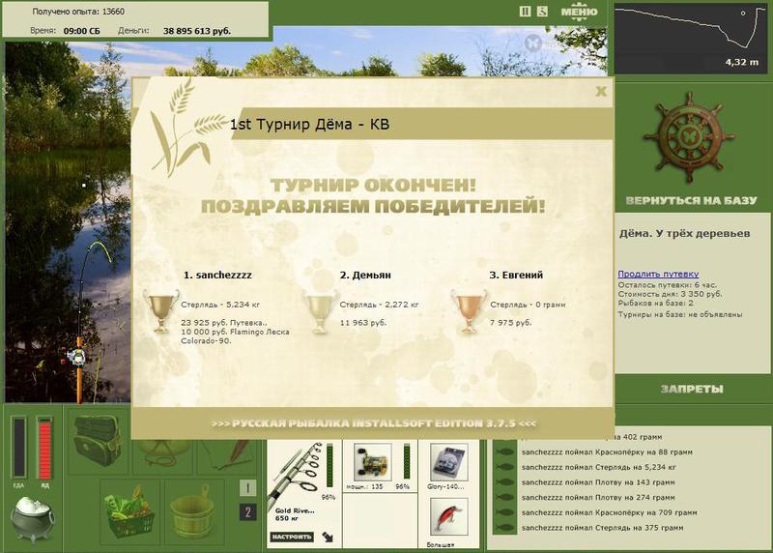This screenshot has width=773, height=553.
Task: Click the Плотву на 274 грамм log entry
Action: (x=598, y=497)
